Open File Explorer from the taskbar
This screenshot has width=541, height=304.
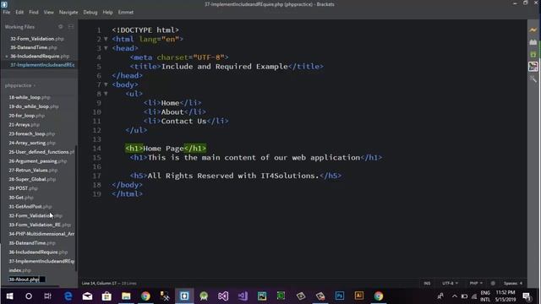tap(126, 296)
